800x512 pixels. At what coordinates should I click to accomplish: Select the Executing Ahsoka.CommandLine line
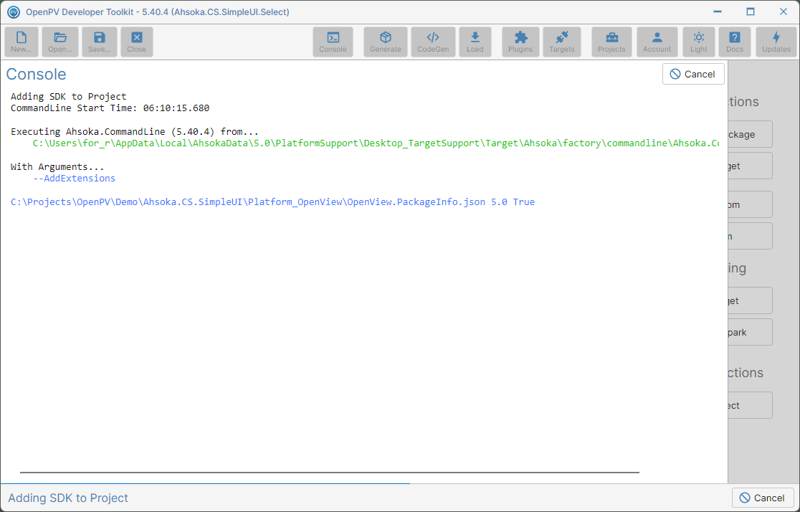tap(135, 131)
